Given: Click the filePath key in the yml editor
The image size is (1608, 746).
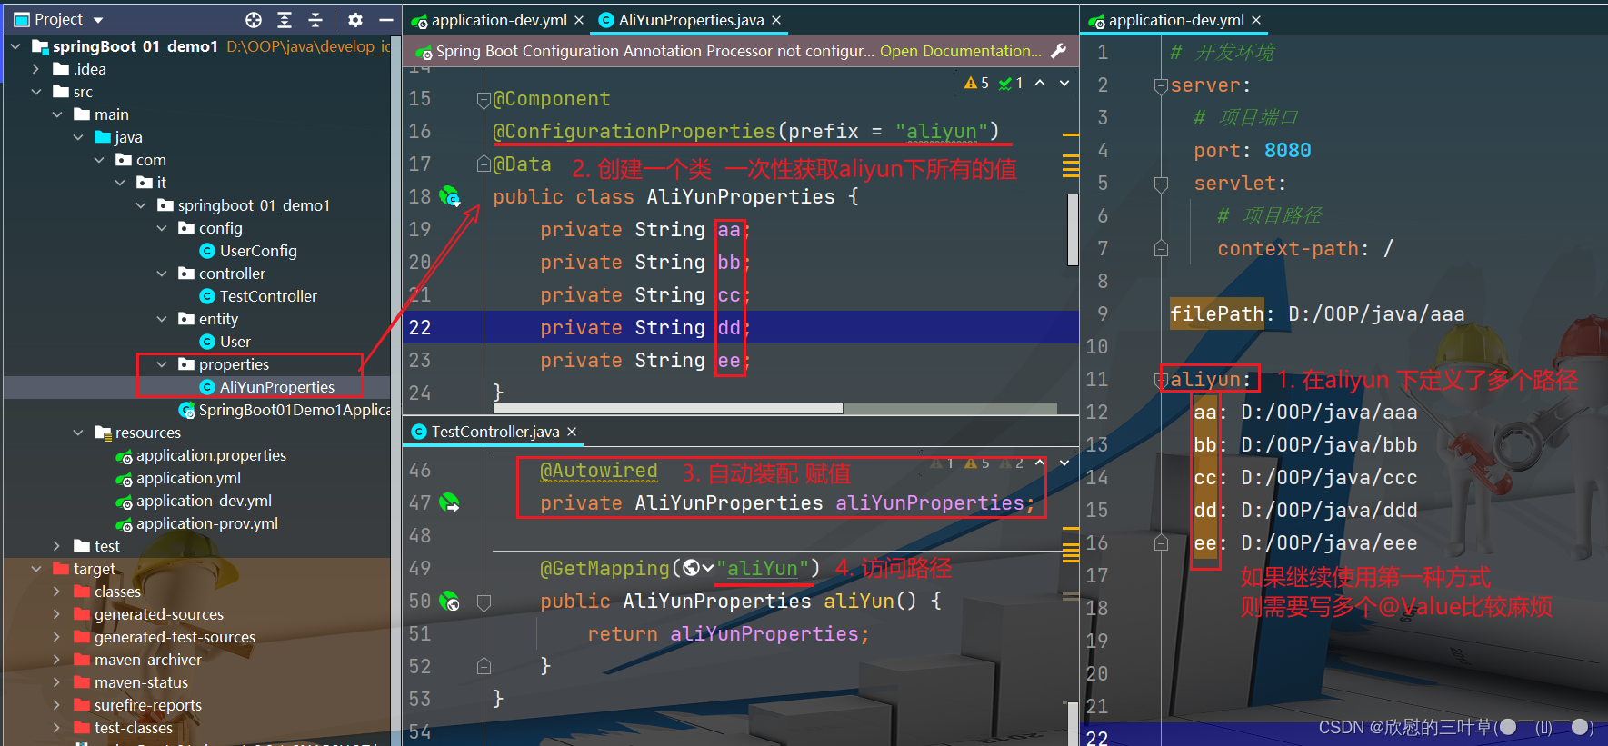Looking at the screenshot, I should click(x=1216, y=314).
